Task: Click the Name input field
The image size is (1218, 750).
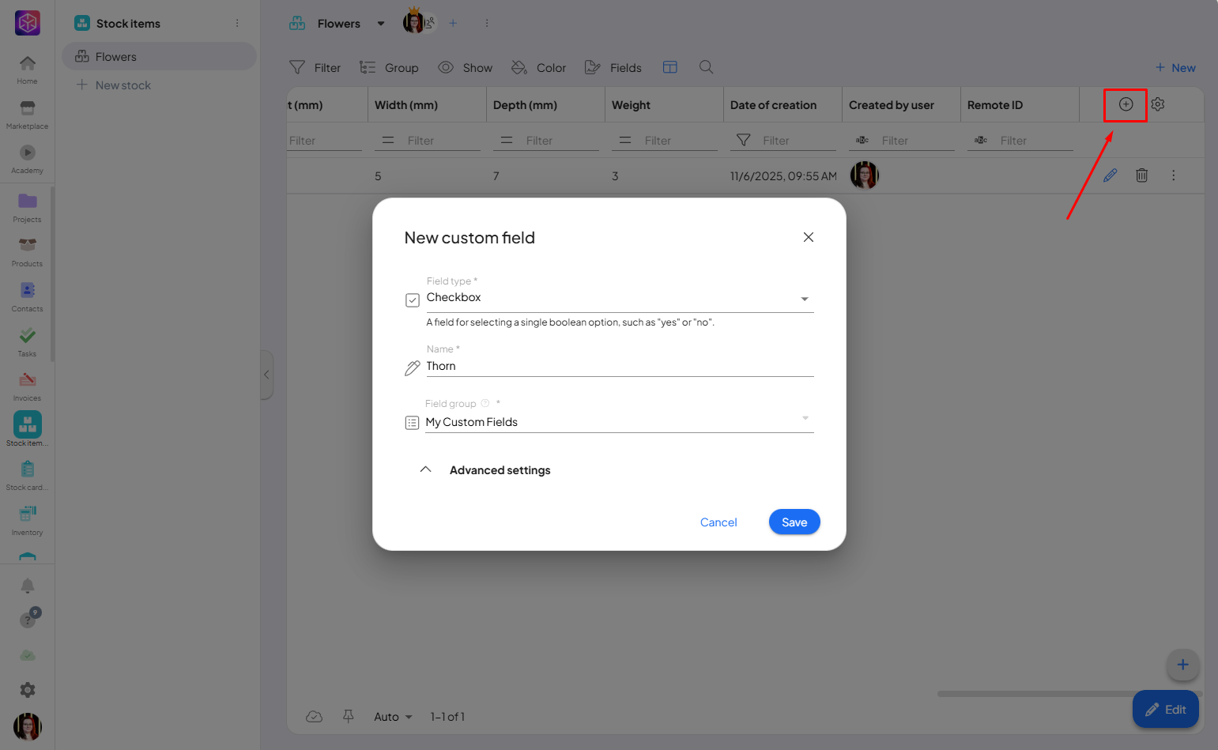Action: coord(618,366)
